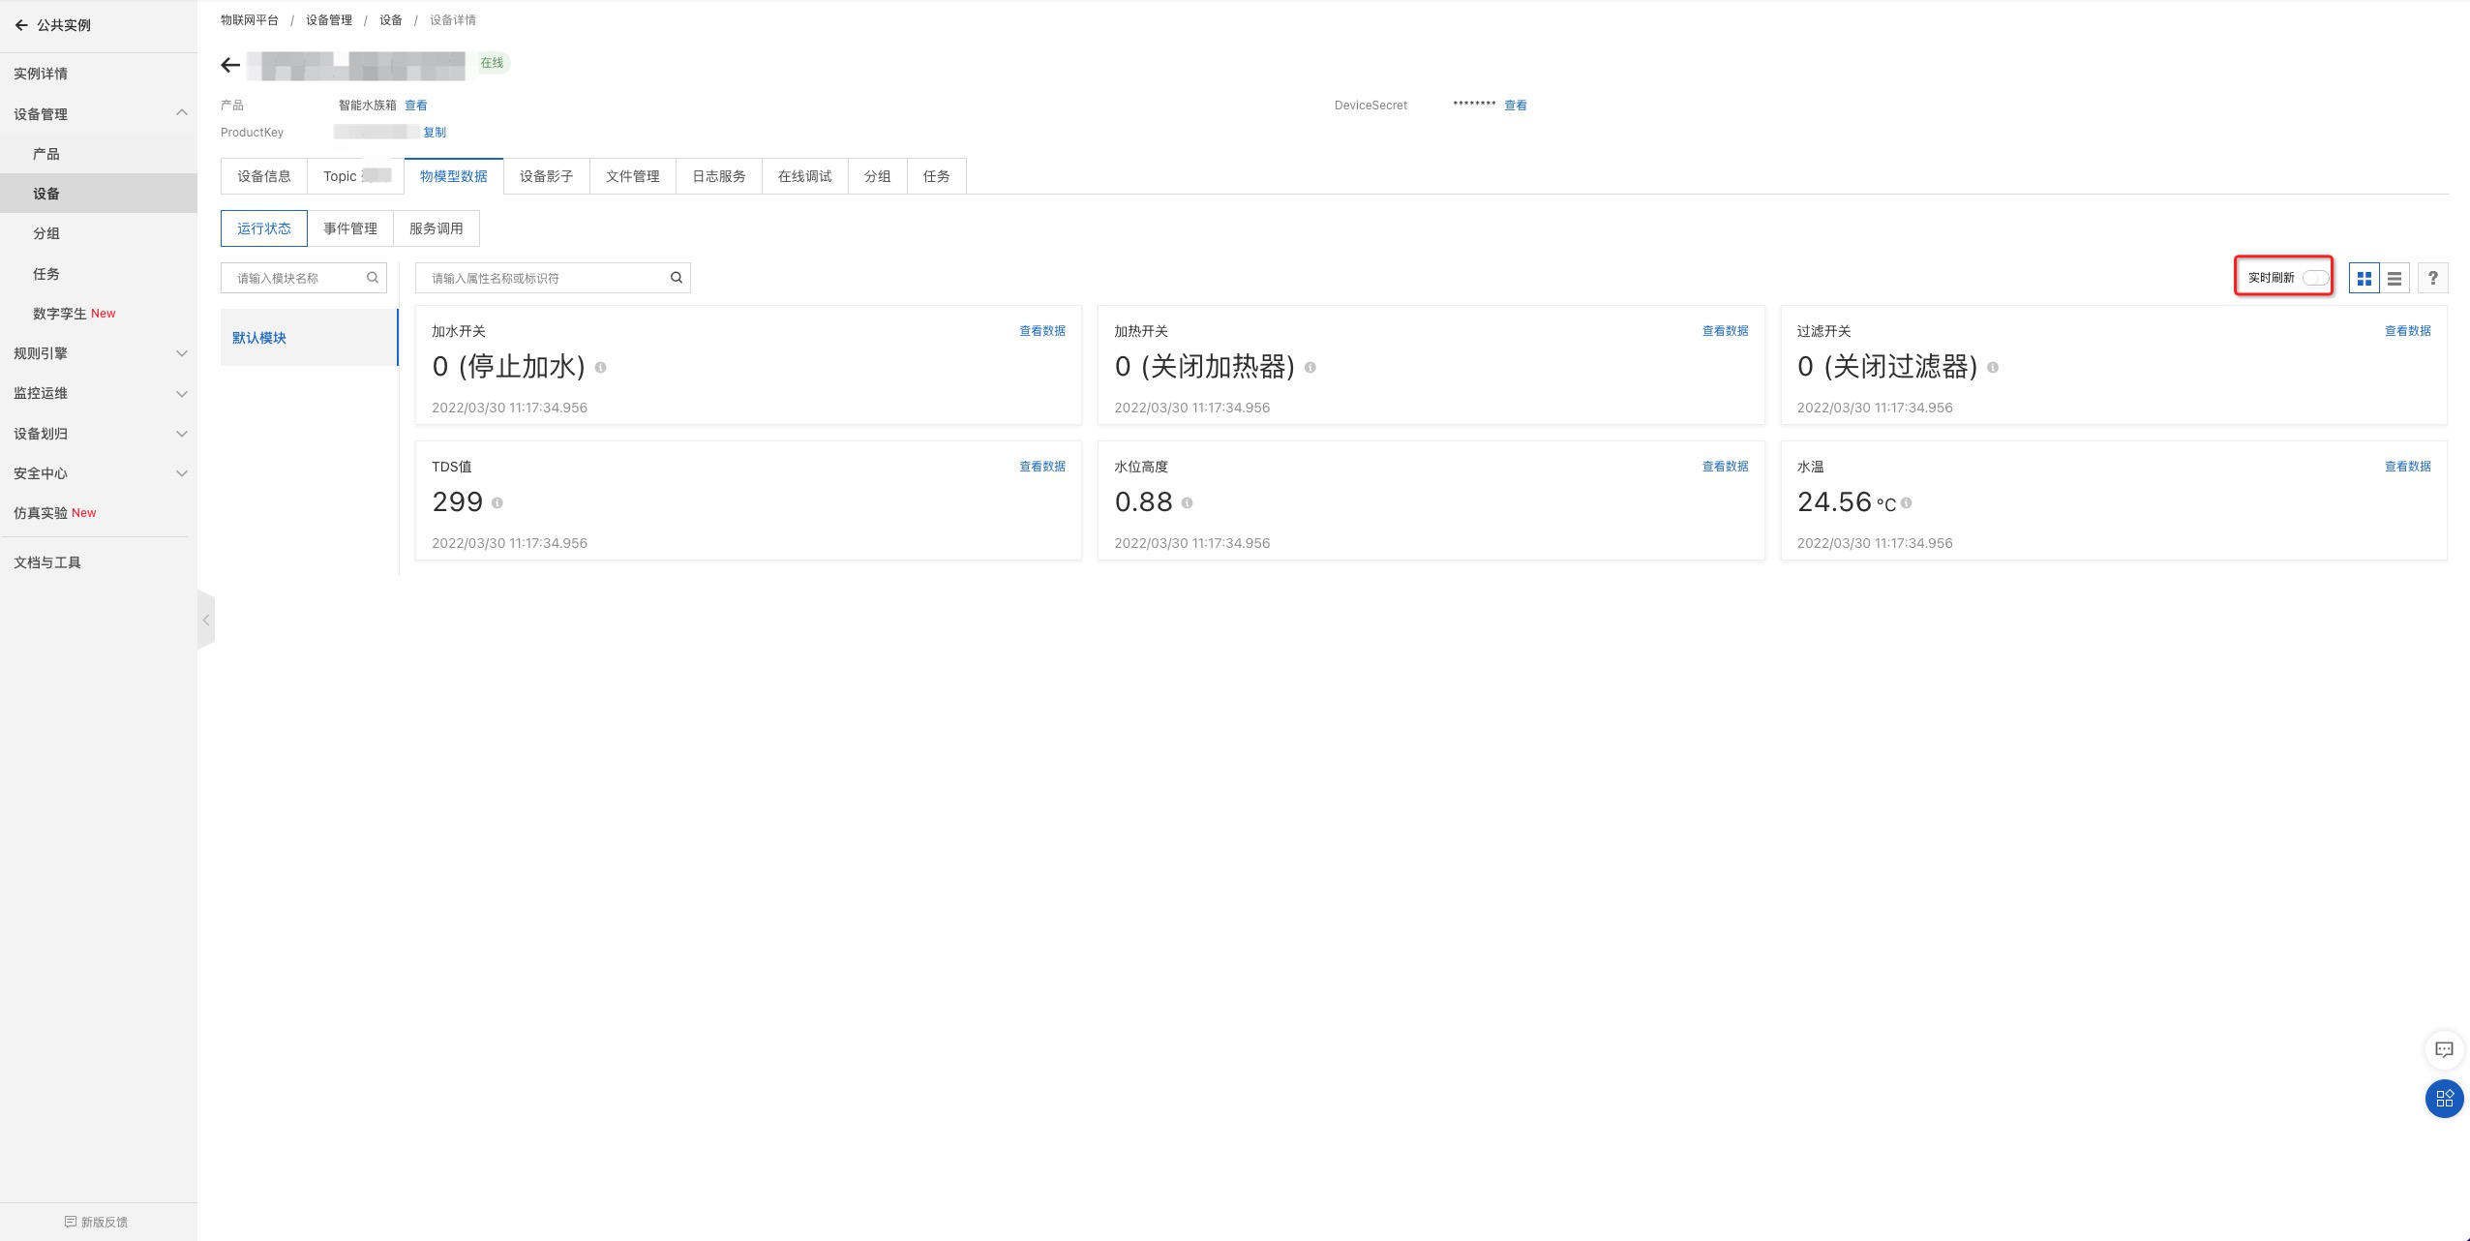Click the info icon beside the TDS值 299
The width and height of the screenshot is (2470, 1241).
pos(498,503)
